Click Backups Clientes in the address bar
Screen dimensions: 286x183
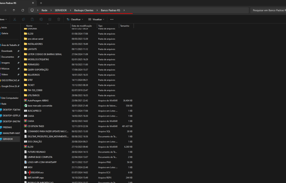pos(84,10)
